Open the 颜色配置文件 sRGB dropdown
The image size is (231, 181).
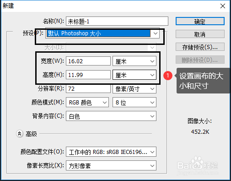click(111, 152)
